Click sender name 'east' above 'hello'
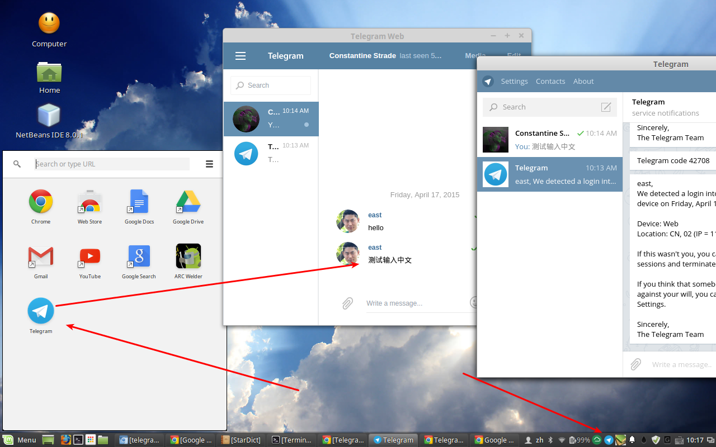The width and height of the screenshot is (716, 447). point(375,215)
